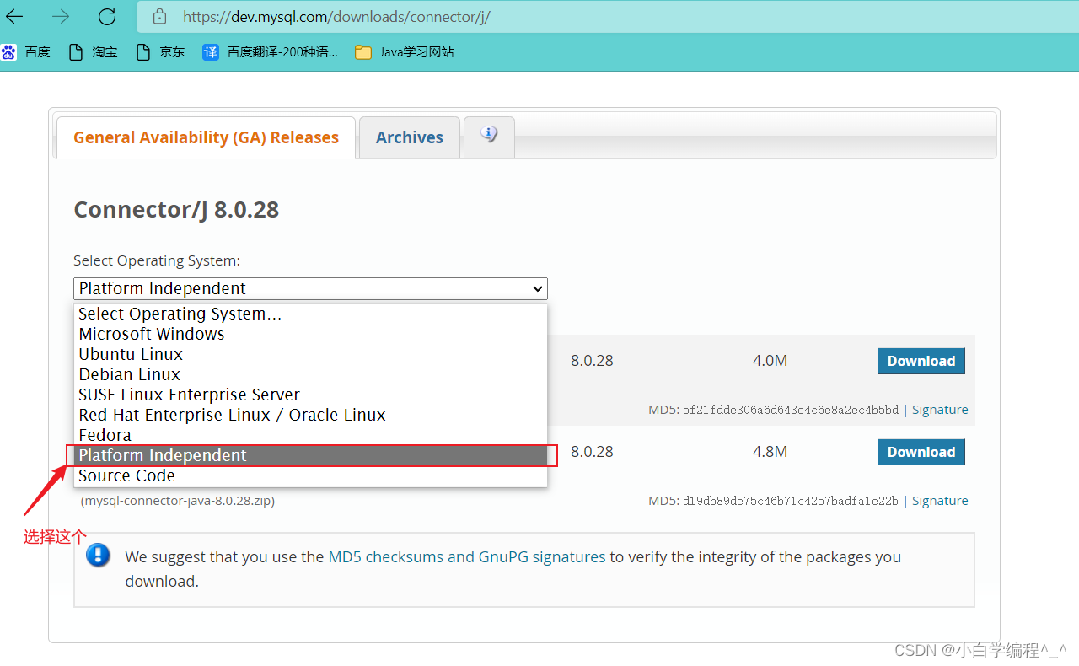Click the address bar URL field

point(607,17)
